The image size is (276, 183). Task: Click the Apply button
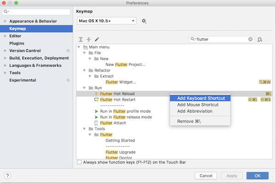[x=232, y=176]
